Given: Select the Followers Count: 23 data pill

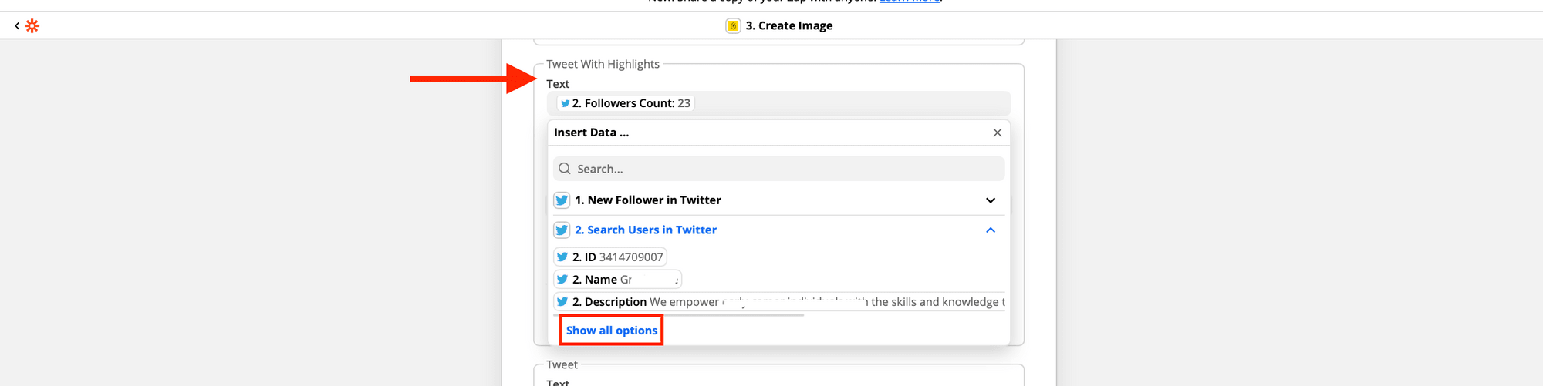Looking at the screenshot, I should tap(626, 103).
